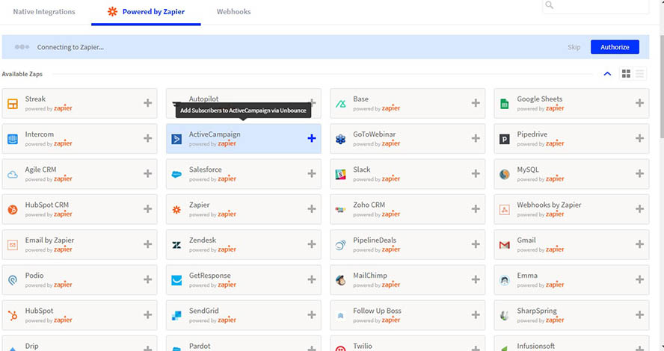Select the Webhooks by Zapier label
Image resolution: width=664 pixels, height=351 pixels.
549,205
